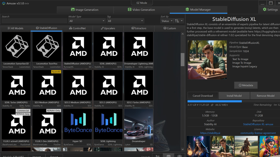Show the Custom category tab
This screenshot has height=157, width=280.
click(x=170, y=28)
